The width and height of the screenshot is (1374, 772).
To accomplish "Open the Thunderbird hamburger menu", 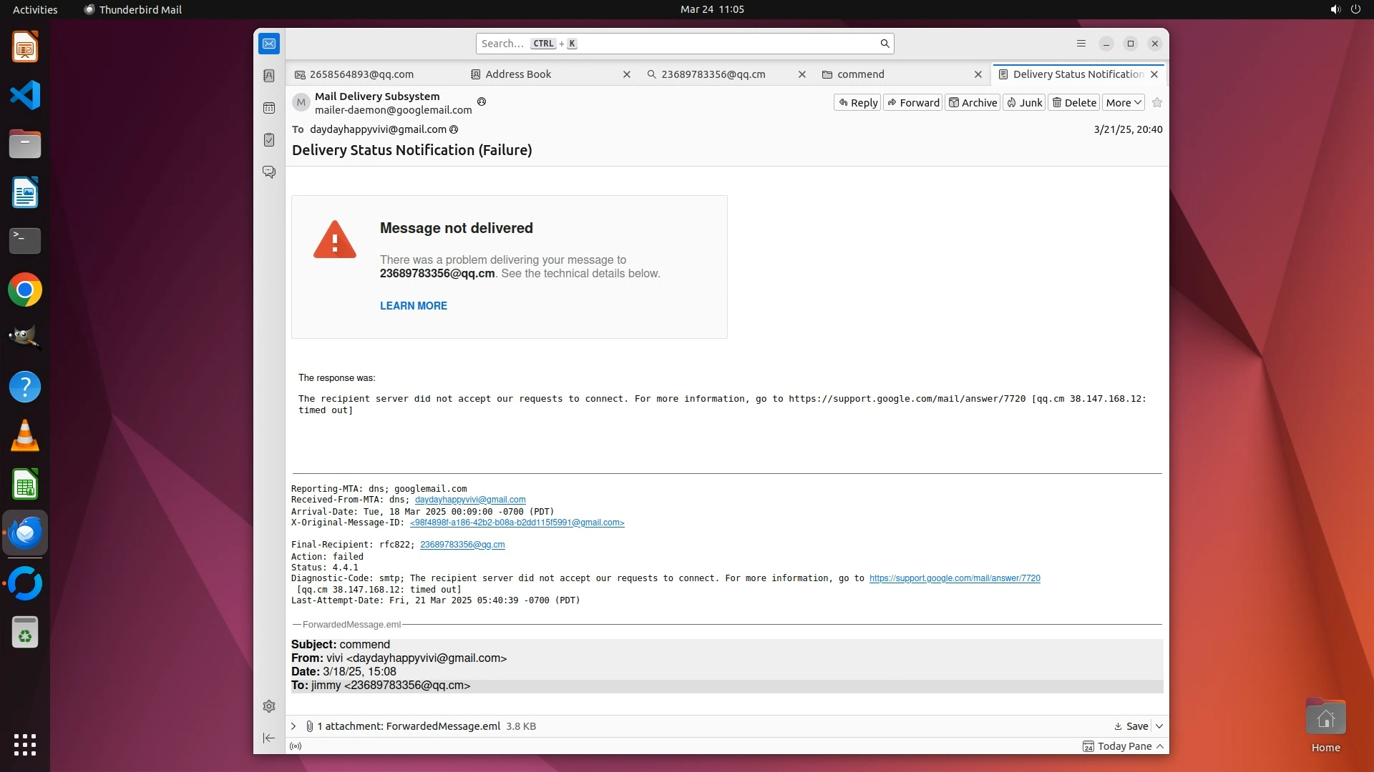I will tap(1081, 44).
